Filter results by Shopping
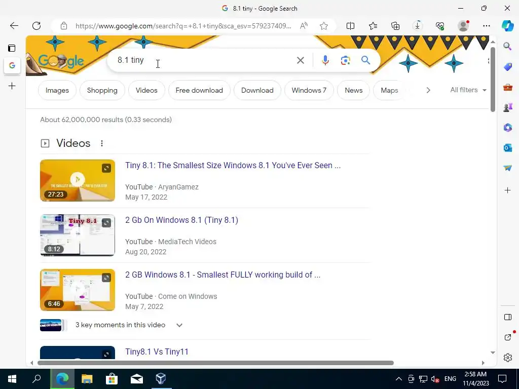The width and height of the screenshot is (519, 389). (x=102, y=90)
